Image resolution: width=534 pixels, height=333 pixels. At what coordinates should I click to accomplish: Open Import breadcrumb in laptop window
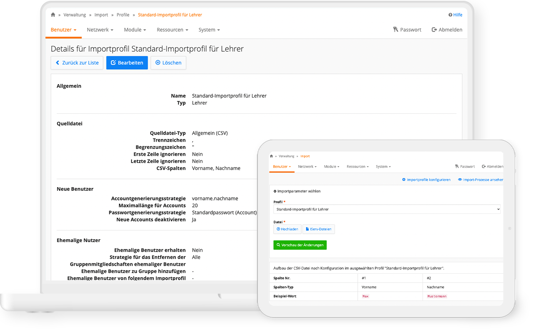(101, 15)
